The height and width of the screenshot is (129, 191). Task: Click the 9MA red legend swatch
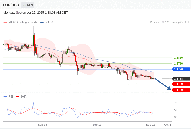[18, 97]
